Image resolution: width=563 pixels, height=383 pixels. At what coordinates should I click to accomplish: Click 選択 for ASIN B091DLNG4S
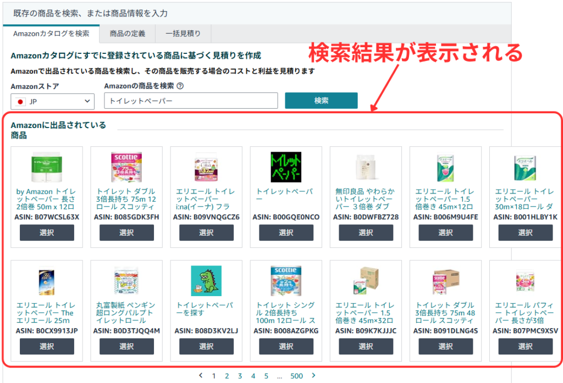coord(445,346)
